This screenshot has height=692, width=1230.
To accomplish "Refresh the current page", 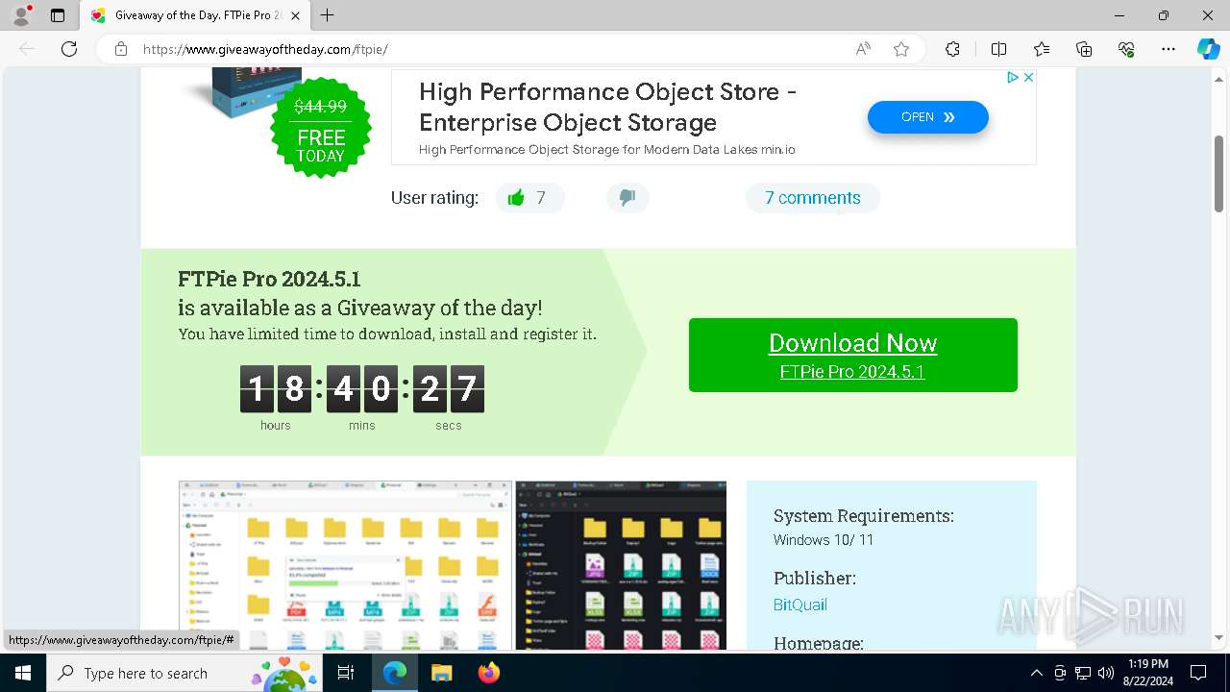I will [68, 49].
